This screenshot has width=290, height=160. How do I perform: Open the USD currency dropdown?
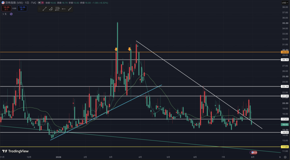284,3
